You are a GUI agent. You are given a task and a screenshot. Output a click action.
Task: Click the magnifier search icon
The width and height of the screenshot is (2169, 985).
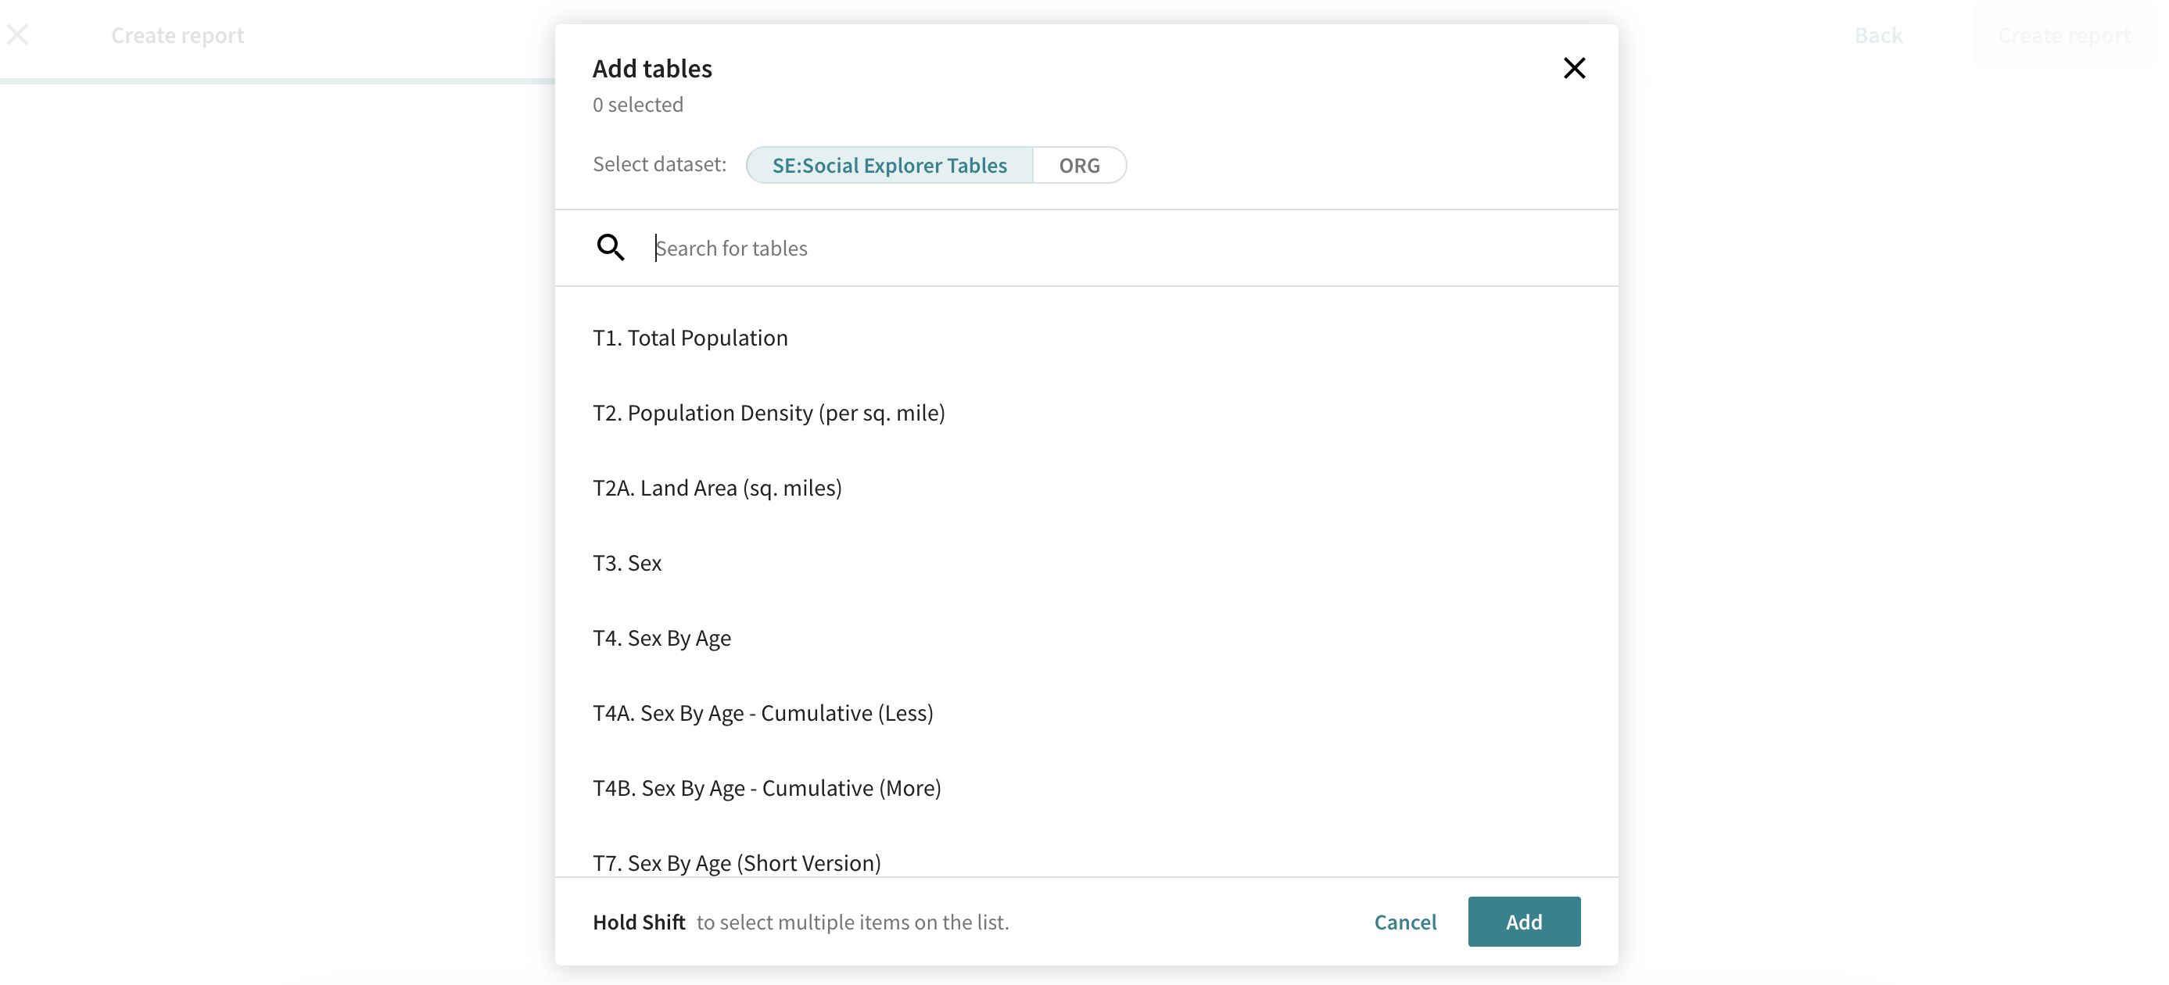[x=610, y=248]
